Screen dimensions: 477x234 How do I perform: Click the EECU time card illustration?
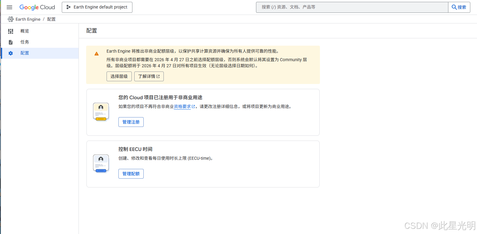[x=101, y=163]
